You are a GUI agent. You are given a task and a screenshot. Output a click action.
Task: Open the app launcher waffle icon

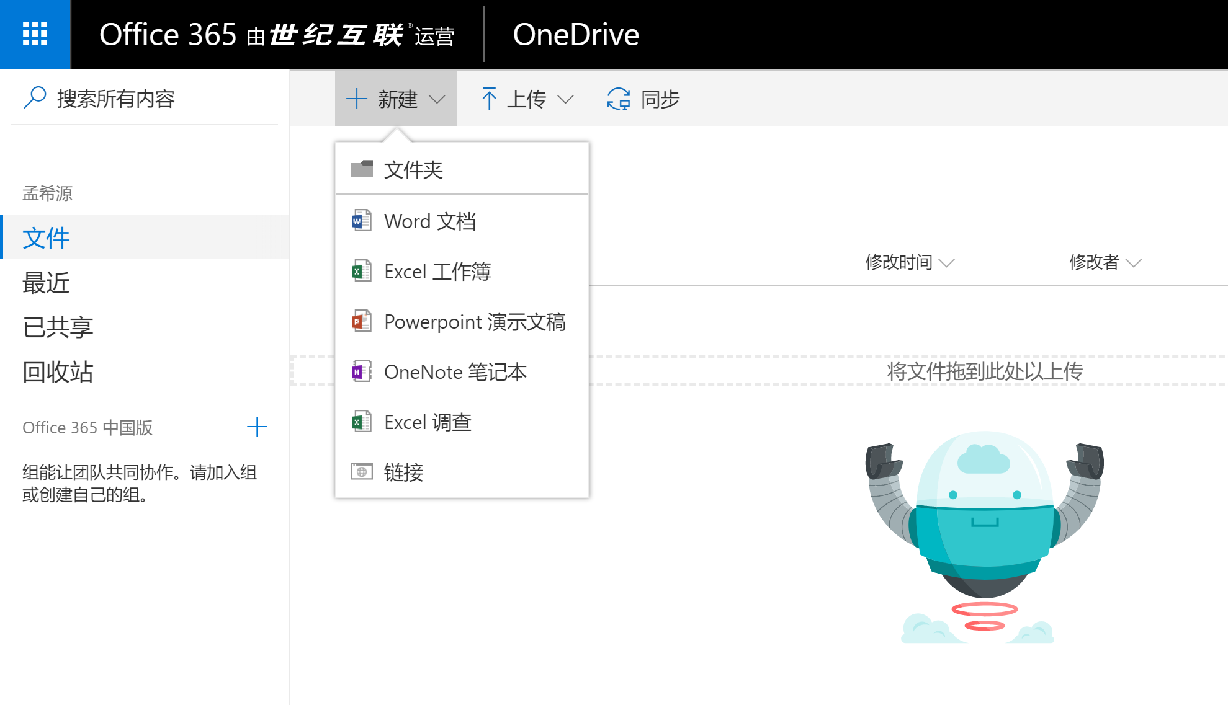tap(35, 34)
